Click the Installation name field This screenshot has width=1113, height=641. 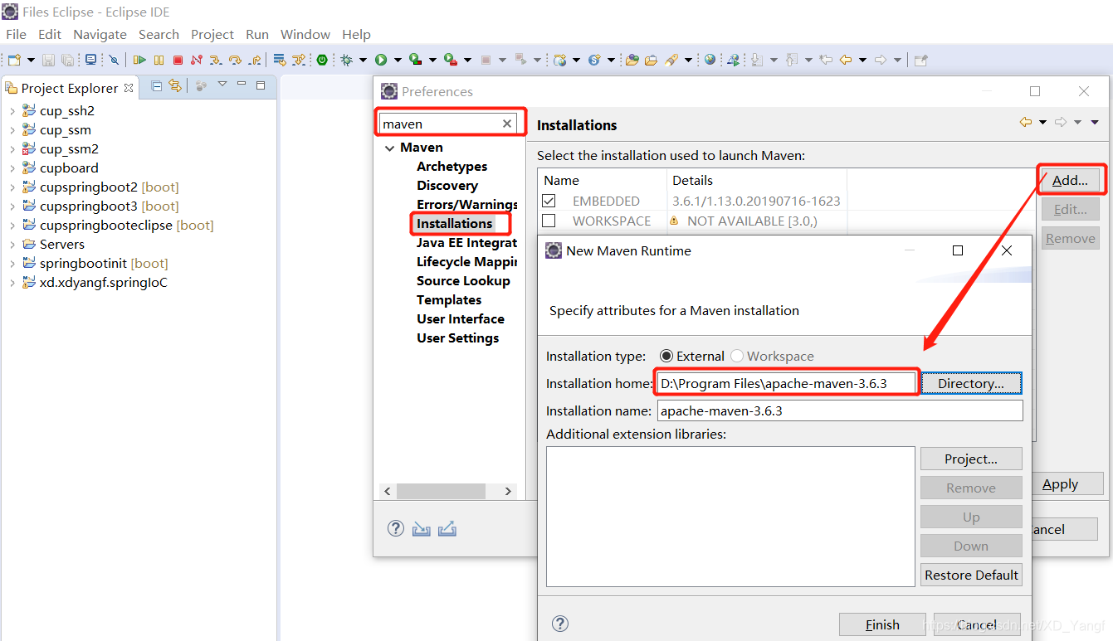pos(840,410)
